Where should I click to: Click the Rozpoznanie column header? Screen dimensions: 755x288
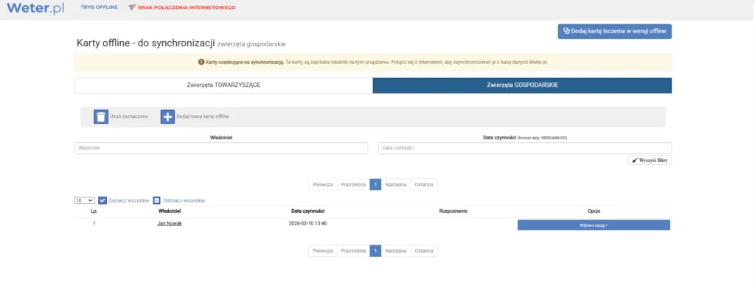453,211
